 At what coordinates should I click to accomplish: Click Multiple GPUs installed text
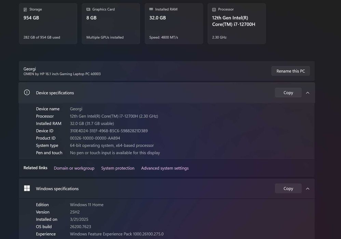pyautogui.click(x=105, y=37)
